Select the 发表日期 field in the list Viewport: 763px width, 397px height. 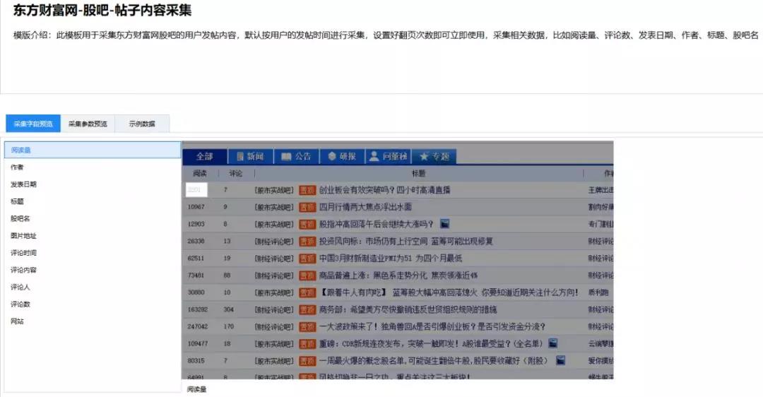[93, 184]
